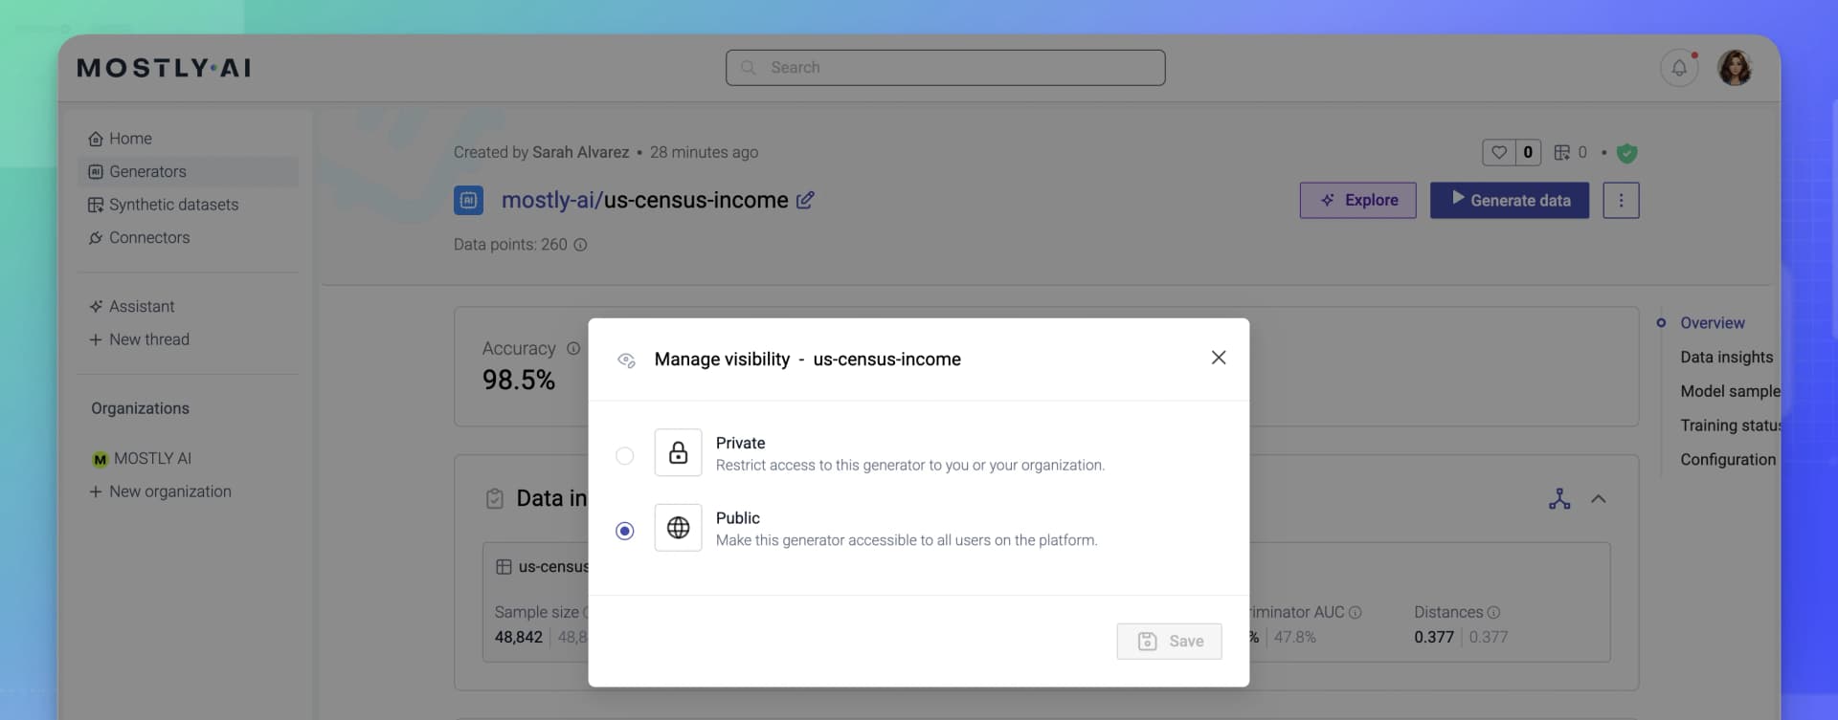Click the Data points info icon

[x=580, y=245]
